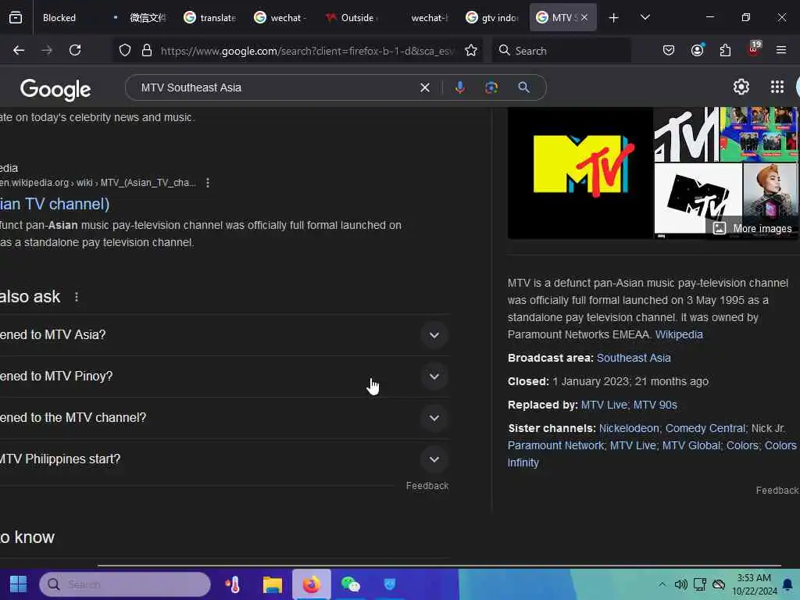800x600 pixels.
Task: Bookmark this page with star icon
Action: point(471,51)
